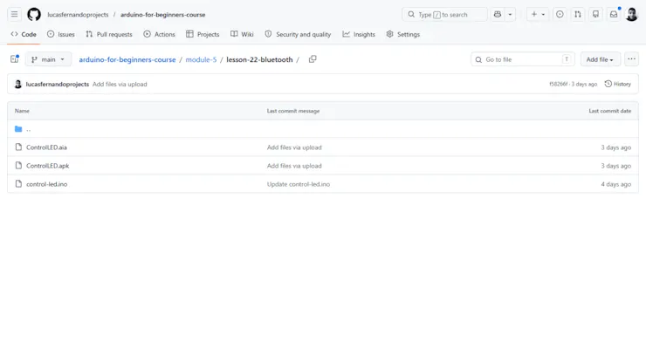646x363 pixels.
Task: Open notifications inbox
Action: tap(614, 15)
